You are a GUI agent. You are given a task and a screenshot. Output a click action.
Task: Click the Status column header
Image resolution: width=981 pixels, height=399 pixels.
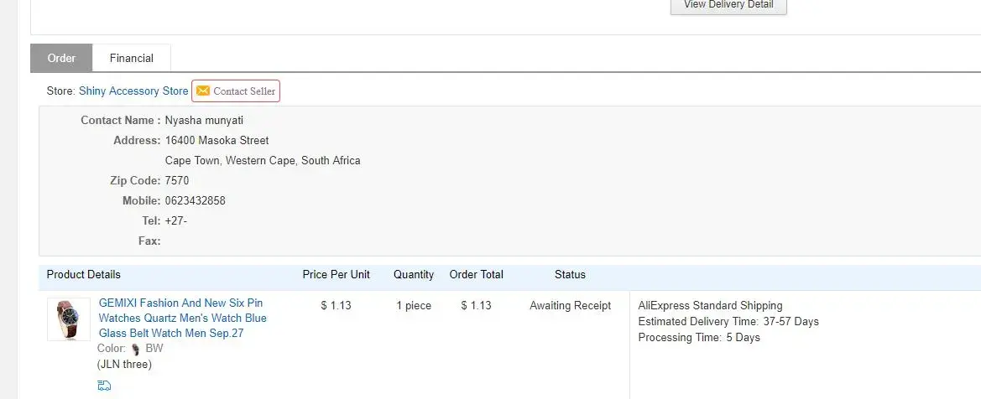point(570,275)
